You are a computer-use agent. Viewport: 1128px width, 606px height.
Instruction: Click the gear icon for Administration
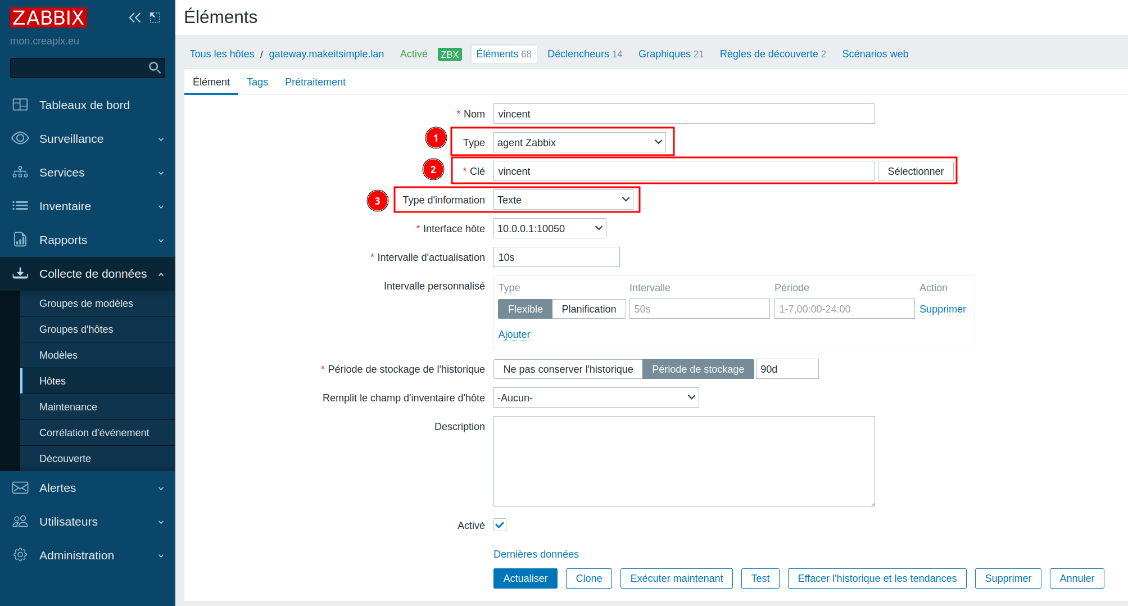(x=20, y=555)
